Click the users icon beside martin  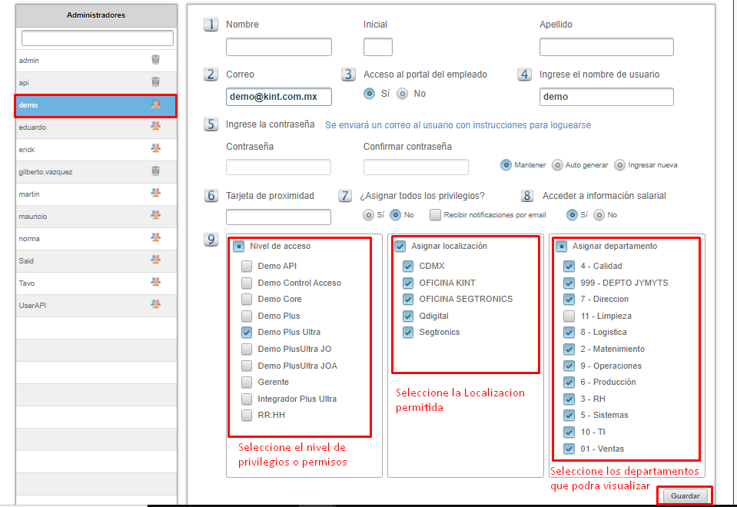coord(155,194)
